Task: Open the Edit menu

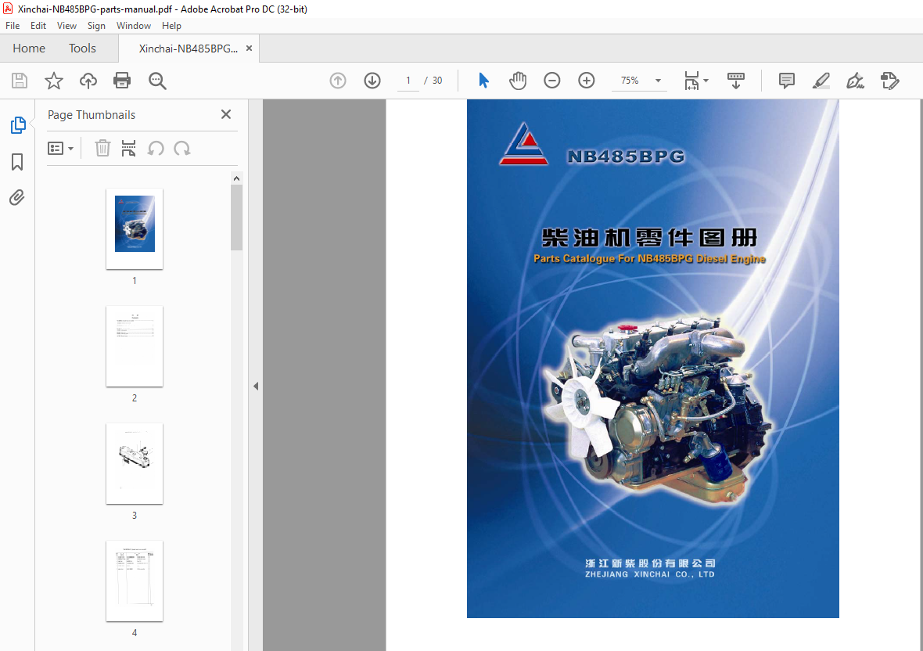Action: pyautogui.click(x=38, y=26)
